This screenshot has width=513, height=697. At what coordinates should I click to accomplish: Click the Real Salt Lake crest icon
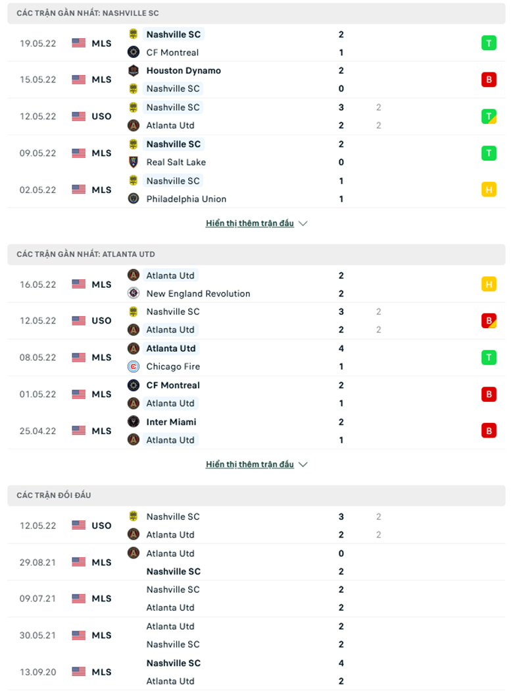133,162
